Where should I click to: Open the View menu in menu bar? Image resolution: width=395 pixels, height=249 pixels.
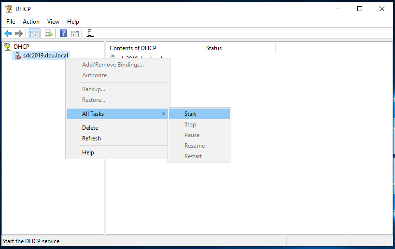pyautogui.click(x=53, y=22)
